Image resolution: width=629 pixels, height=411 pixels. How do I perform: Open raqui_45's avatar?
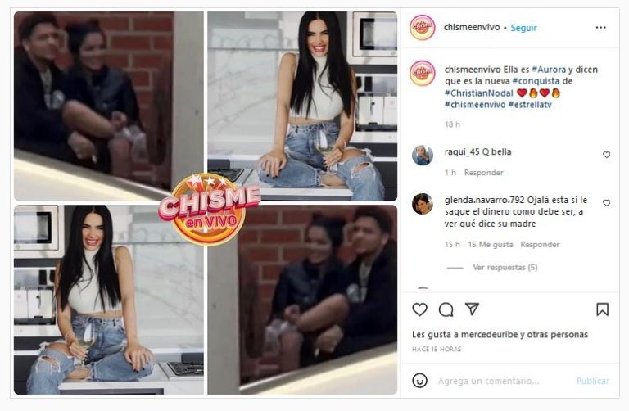point(423,156)
